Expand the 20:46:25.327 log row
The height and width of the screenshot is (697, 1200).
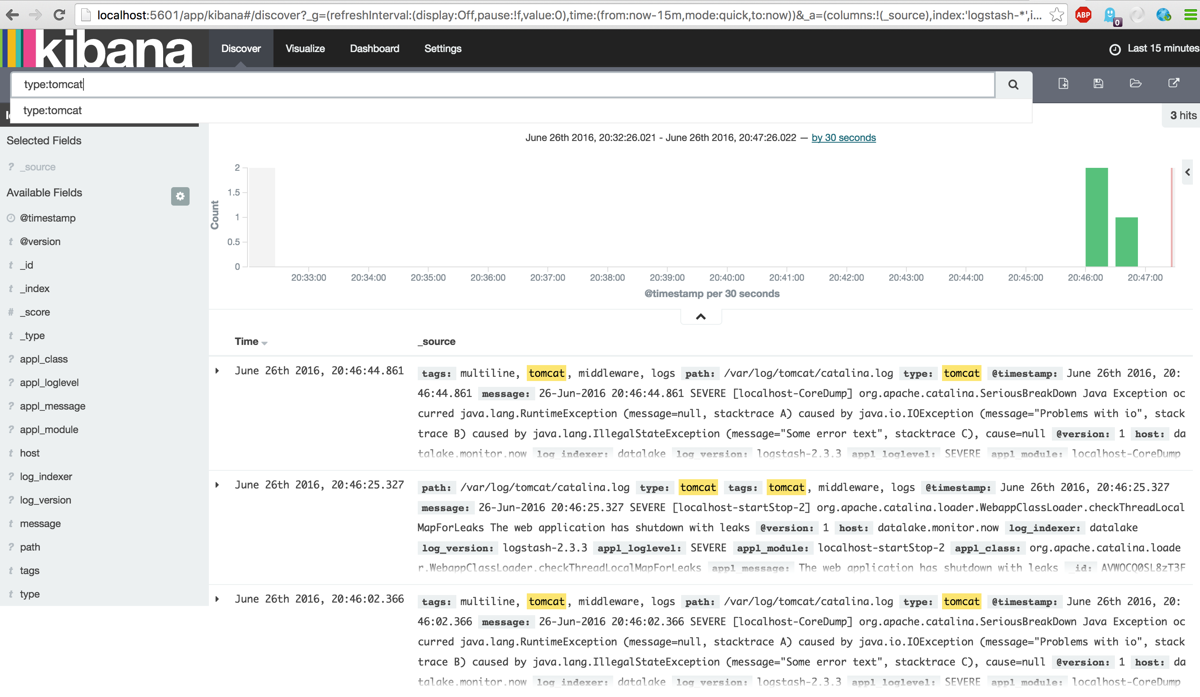(x=217, y=485)
